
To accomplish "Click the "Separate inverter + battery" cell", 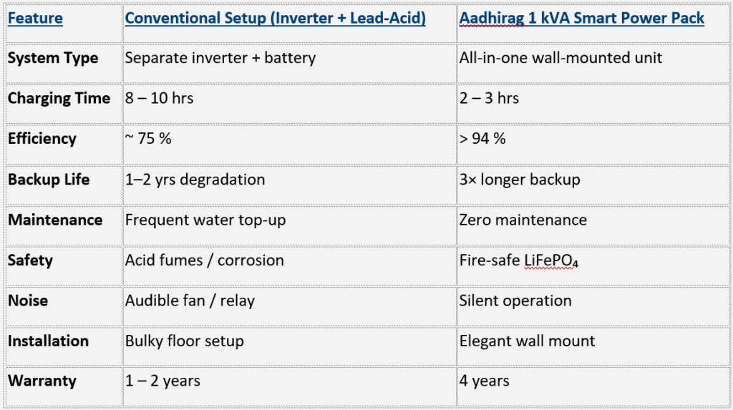I will coord(220,58).
